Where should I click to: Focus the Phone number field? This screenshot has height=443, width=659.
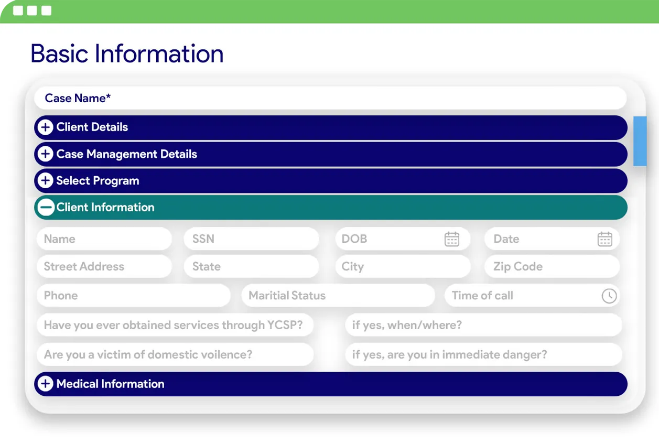point(133,296)
